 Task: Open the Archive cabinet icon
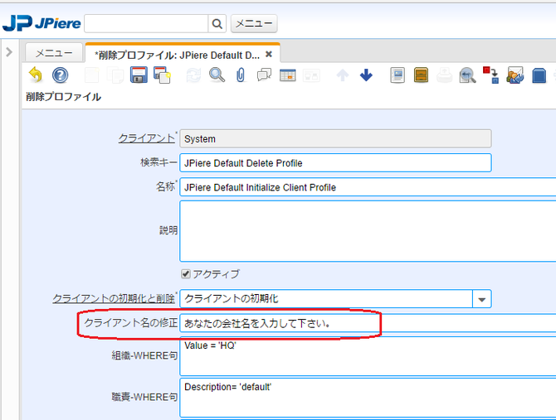coord(421,75)
